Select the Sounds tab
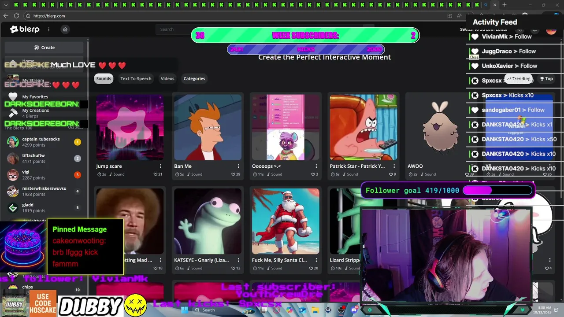 pyautogui.click(x=104, y=78)
